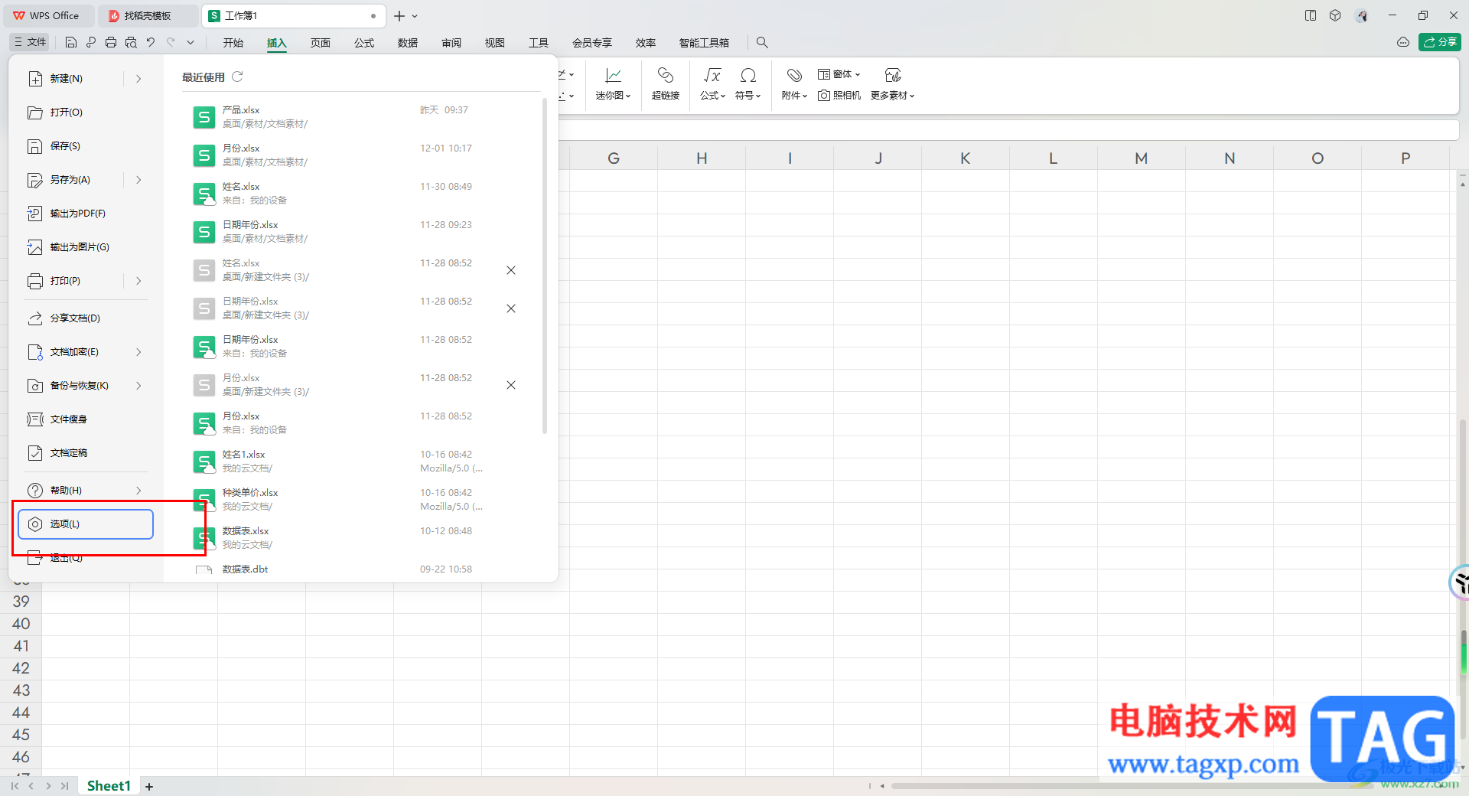Click the Document Finalize (文档定稿) icon
The width and height of the screenshot is (1469, 796).
(35, 453)
